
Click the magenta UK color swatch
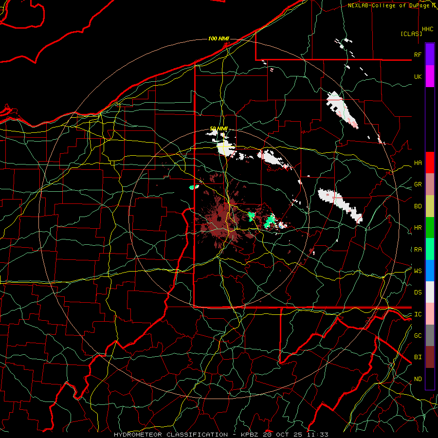(x=430, y=76)
